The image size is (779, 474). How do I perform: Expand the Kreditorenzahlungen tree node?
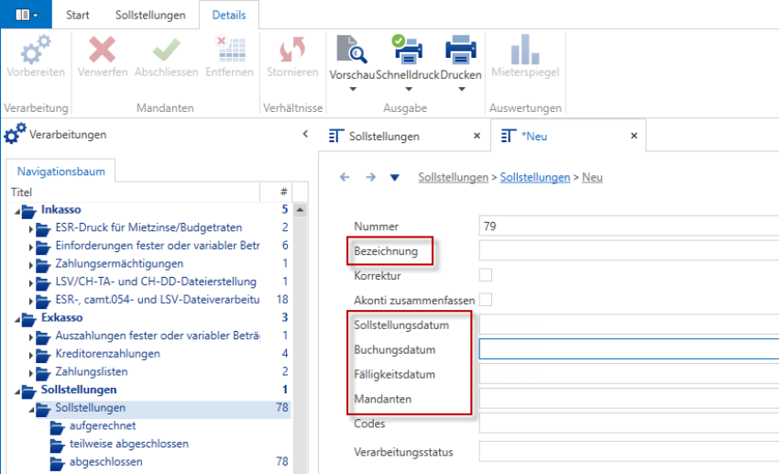(x=31, y=355)
